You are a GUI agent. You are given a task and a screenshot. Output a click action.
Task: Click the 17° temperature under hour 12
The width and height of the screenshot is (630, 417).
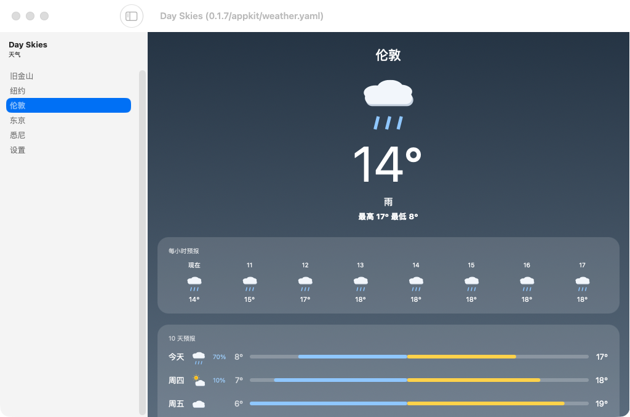coord(305,299)
